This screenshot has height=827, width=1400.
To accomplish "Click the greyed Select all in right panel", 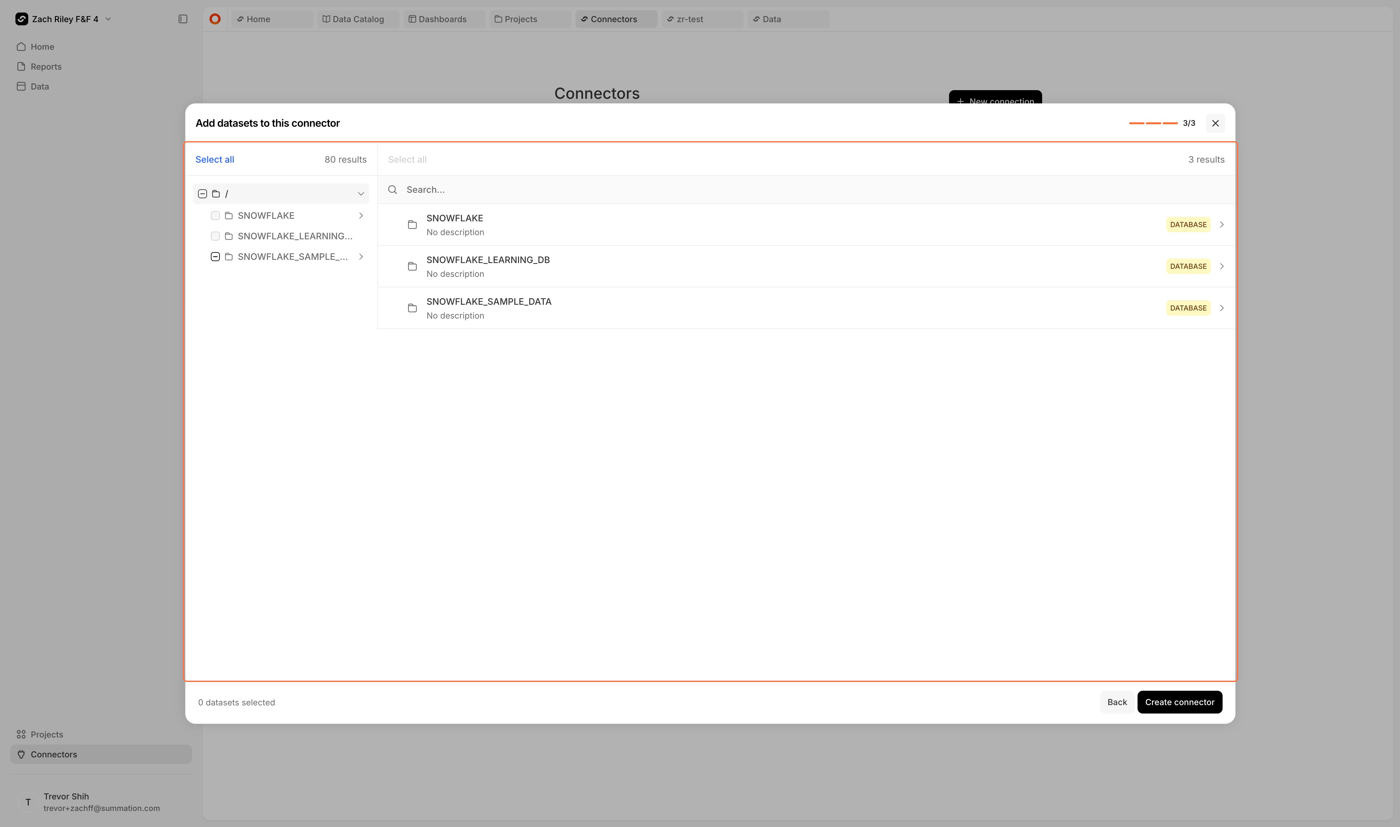I will pos(407,159).
